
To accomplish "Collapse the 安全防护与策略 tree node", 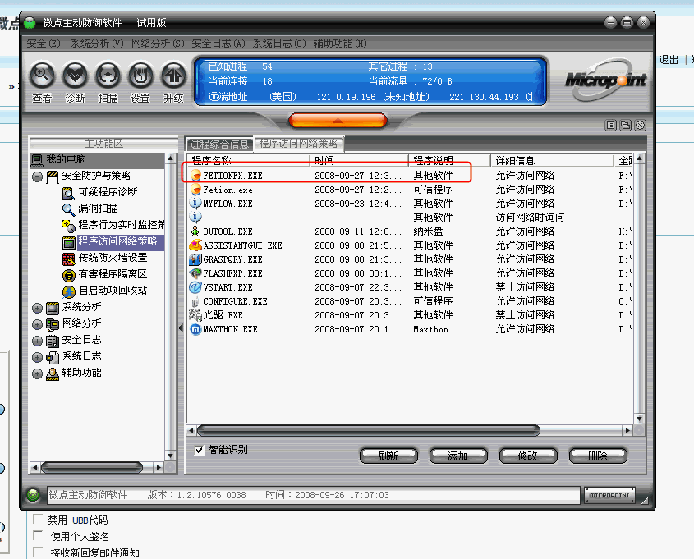I will (38, 177).
